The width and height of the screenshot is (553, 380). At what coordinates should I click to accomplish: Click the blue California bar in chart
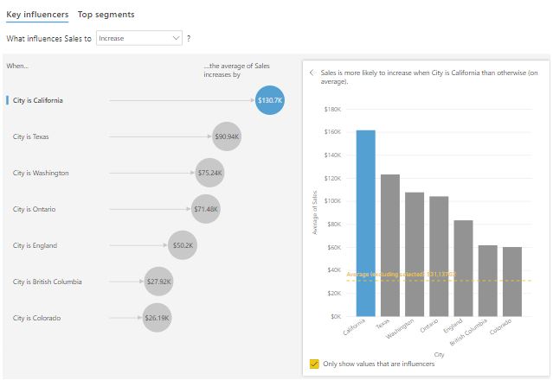point(366,225)
